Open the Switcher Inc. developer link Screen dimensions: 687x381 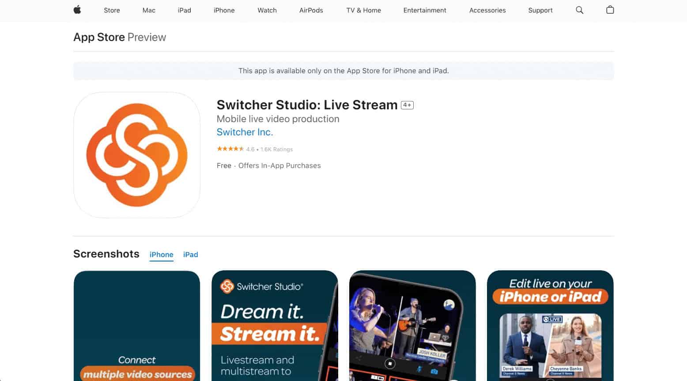tap(245, 132)
